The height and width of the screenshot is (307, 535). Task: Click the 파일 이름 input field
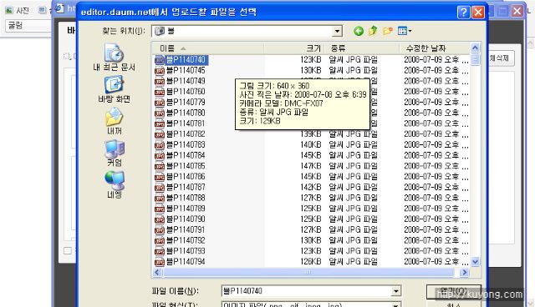click(307, 291)
